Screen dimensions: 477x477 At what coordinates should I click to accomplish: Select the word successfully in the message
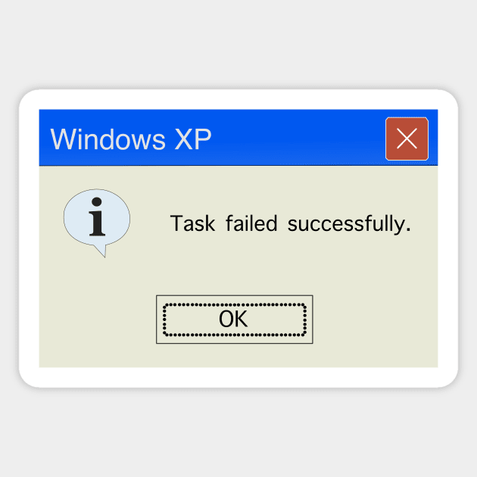349,225
